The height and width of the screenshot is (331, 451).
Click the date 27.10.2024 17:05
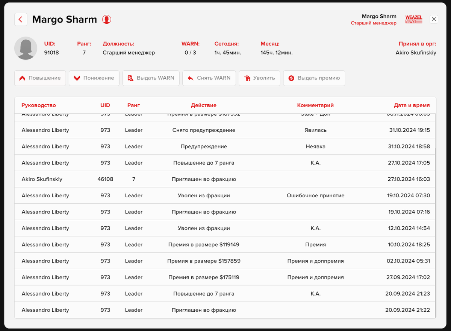[409, 163]
